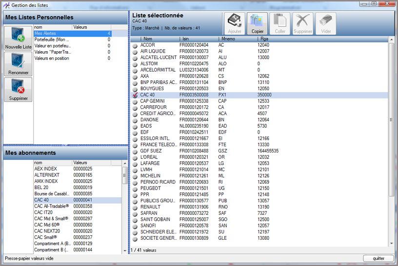Click the Supprimer list icon in left panel
Viewport: 398px width, 266px height.
point(18,90)
